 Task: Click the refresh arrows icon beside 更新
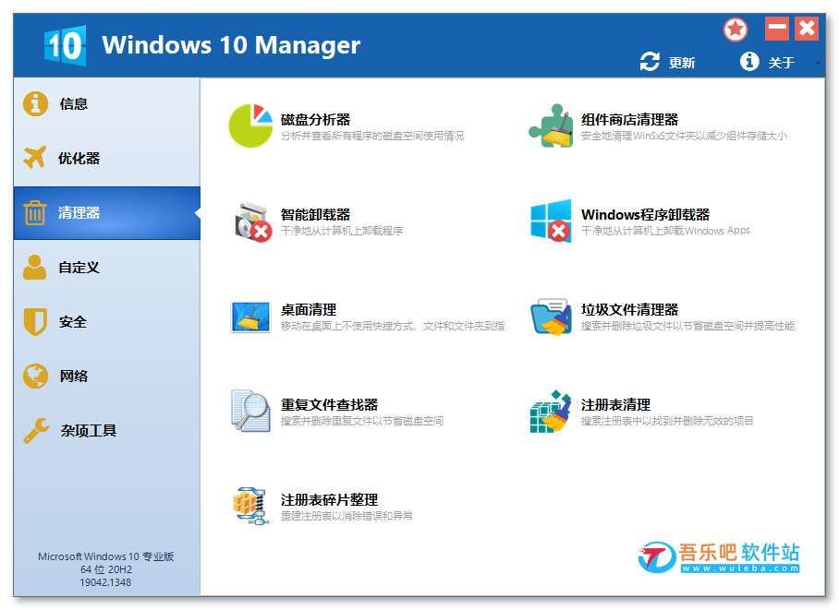(650, 62)
